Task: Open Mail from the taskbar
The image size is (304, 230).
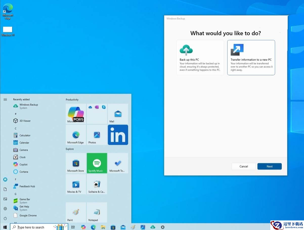Action: [123, 227]
